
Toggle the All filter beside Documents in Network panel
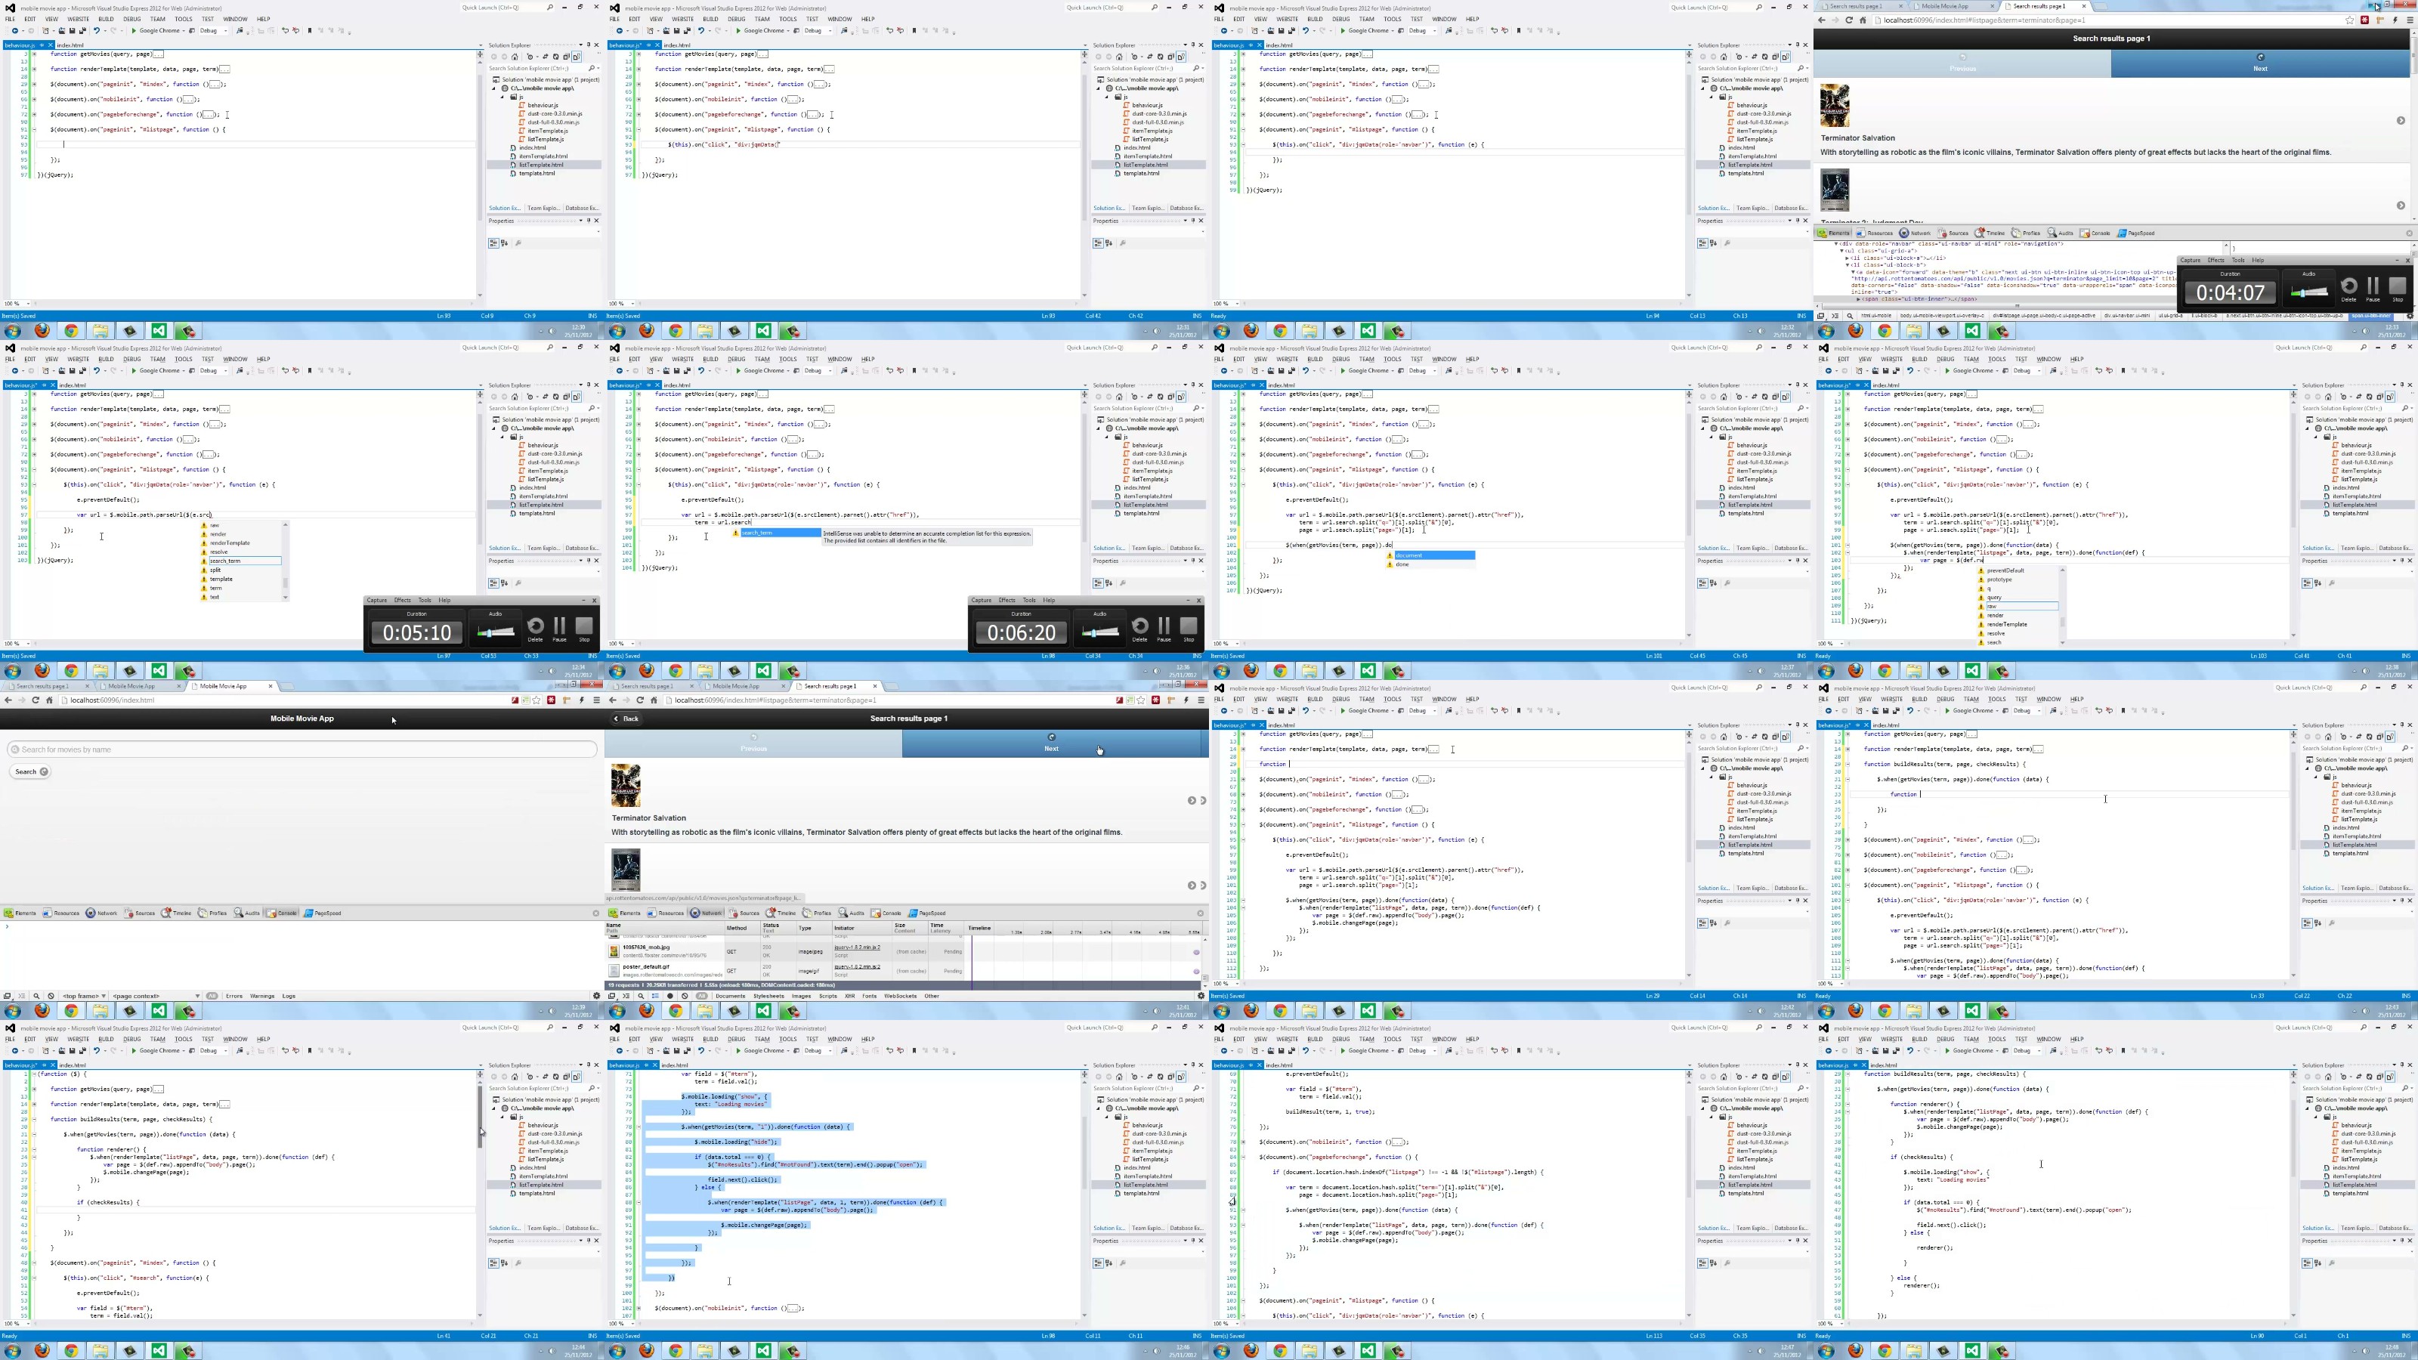click(x=702, y=996)
